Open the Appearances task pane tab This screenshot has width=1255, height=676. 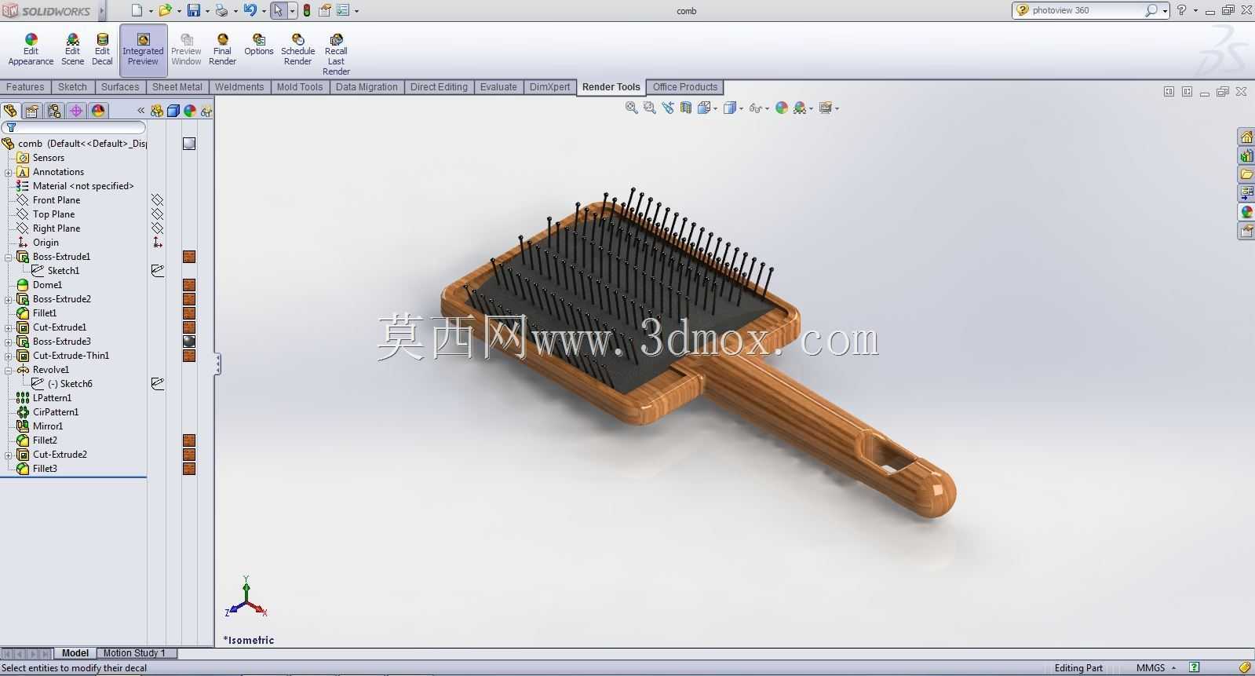1246,212
